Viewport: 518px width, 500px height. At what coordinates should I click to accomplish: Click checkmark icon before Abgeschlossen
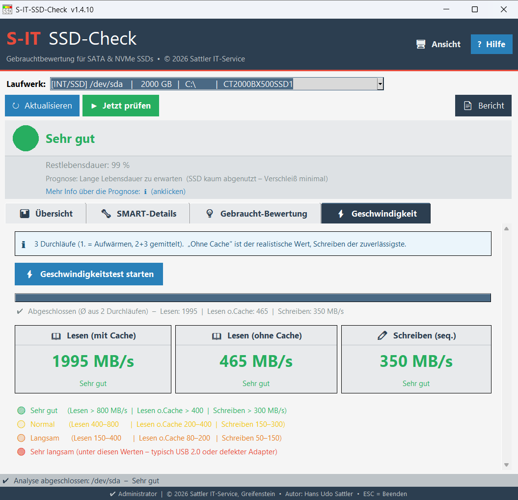click(x=20, y=311)
